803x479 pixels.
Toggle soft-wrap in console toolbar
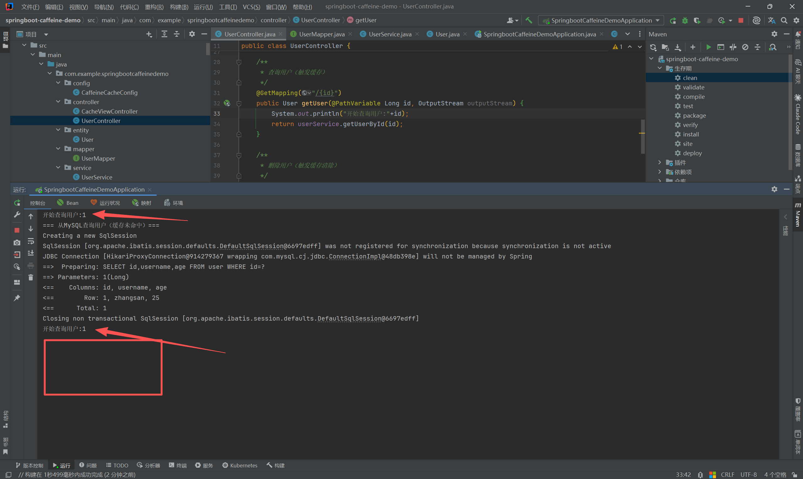click(x=31, y=241)
